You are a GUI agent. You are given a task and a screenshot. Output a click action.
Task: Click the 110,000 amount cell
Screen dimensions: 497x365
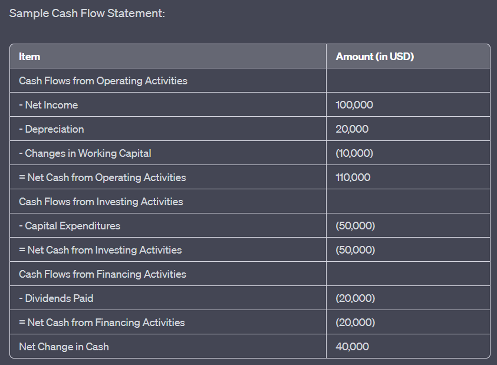(353, 177)
